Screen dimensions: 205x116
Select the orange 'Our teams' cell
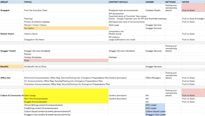[x=66, y=28]
